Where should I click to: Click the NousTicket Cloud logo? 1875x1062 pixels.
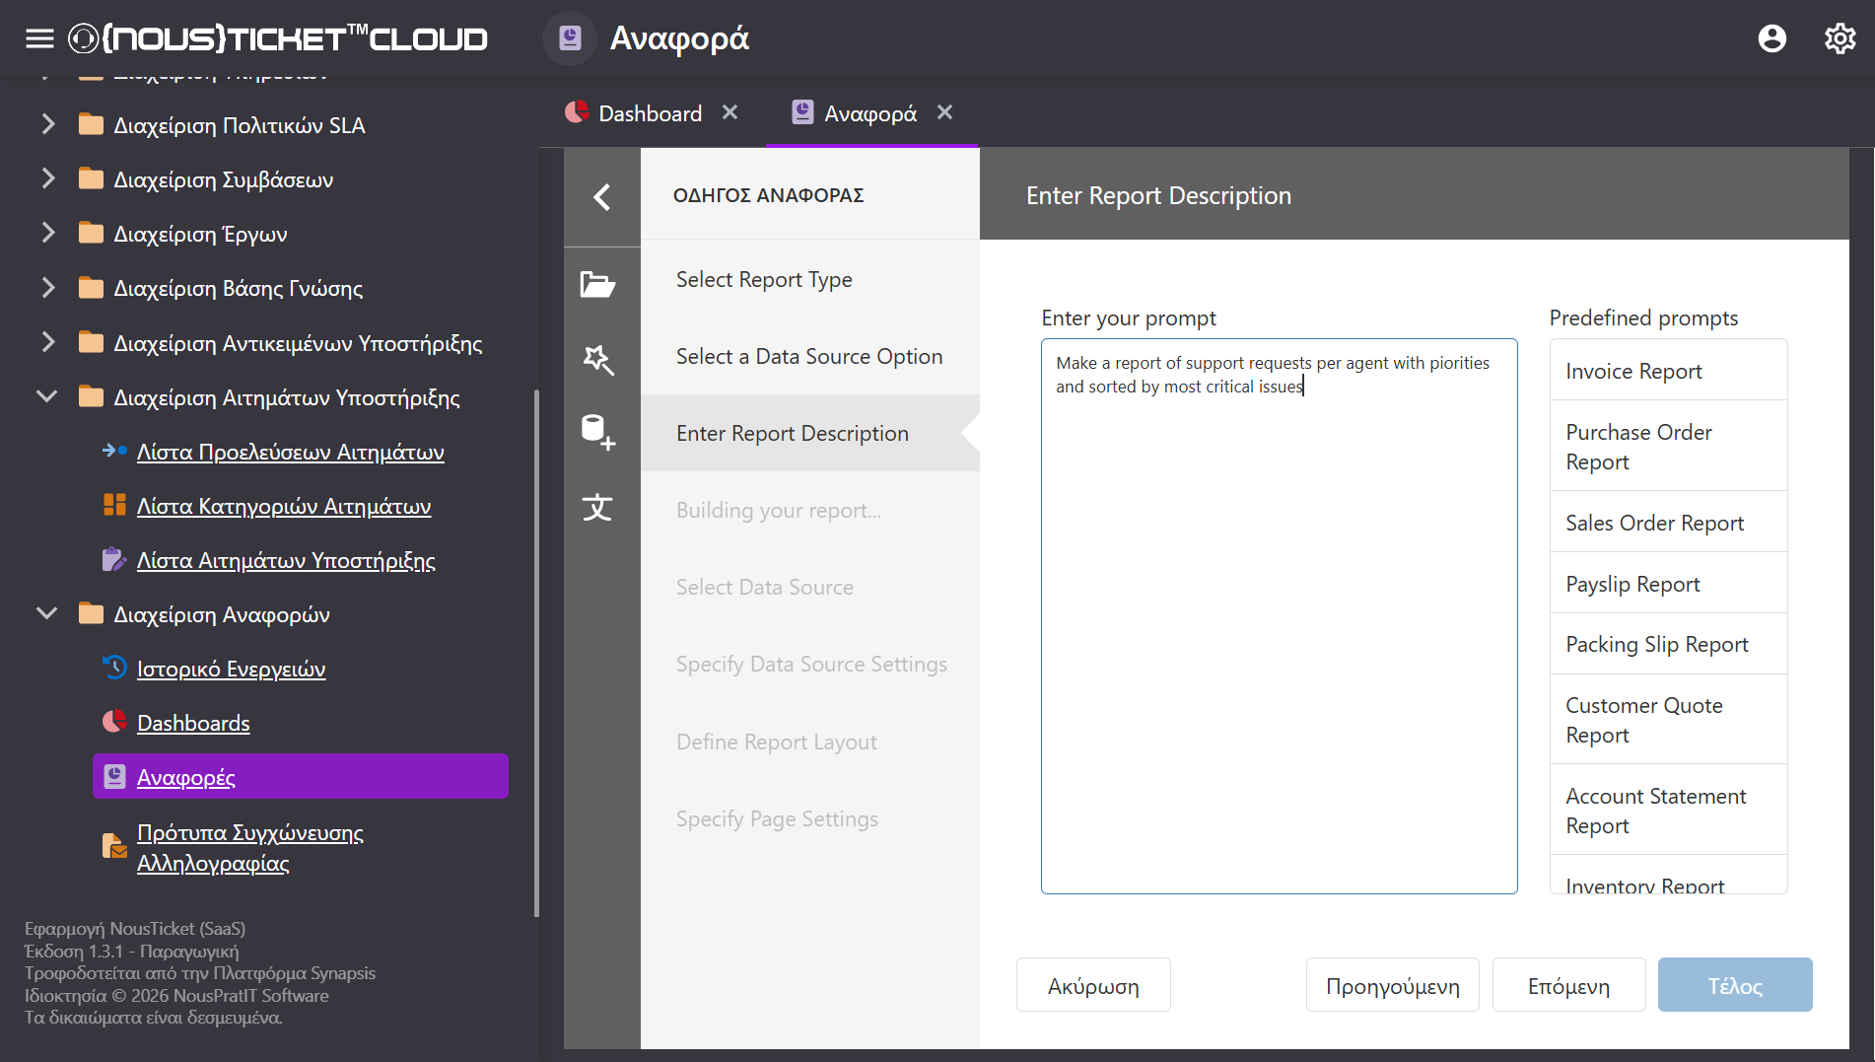(x=278, y=38)
